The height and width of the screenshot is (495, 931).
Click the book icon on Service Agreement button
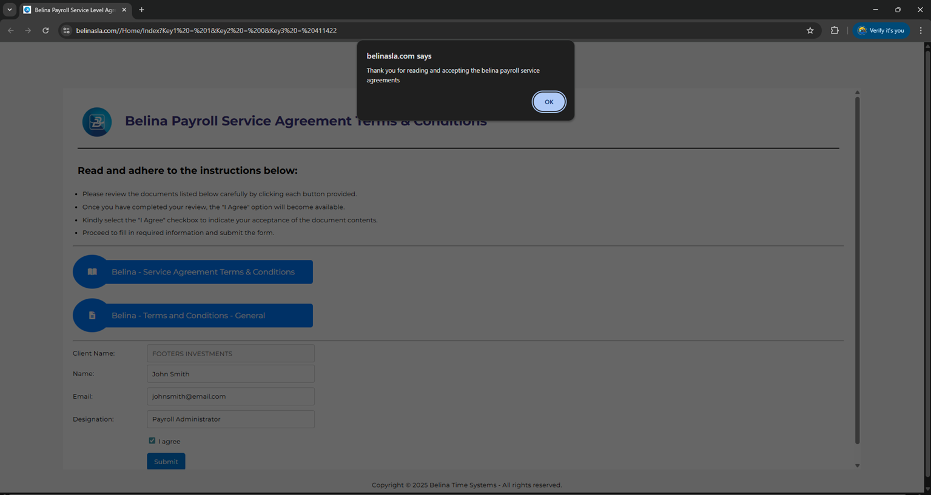92,272
